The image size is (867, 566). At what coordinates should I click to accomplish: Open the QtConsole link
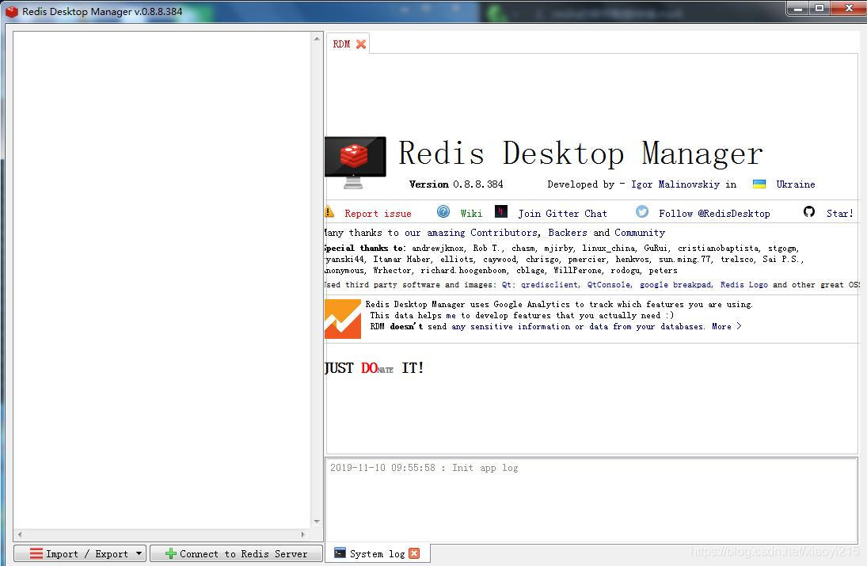[609, 285]
